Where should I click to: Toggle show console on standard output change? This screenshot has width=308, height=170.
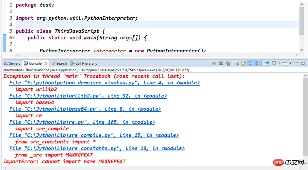(251, 63)
